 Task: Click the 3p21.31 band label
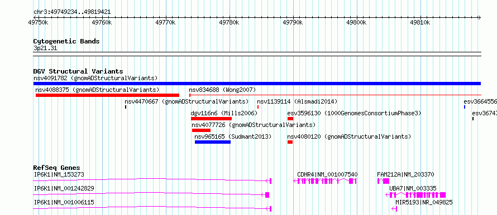(45, 48)
